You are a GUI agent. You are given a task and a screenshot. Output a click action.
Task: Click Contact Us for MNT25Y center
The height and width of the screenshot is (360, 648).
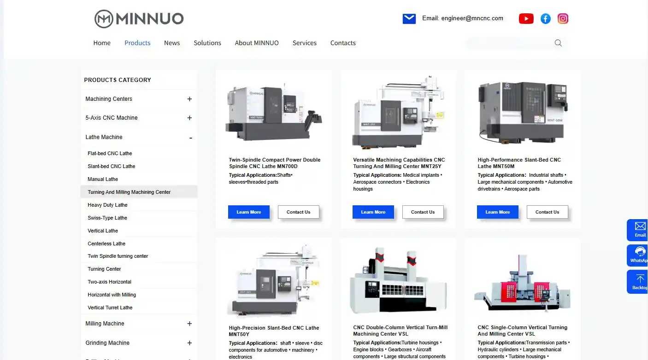423,212
